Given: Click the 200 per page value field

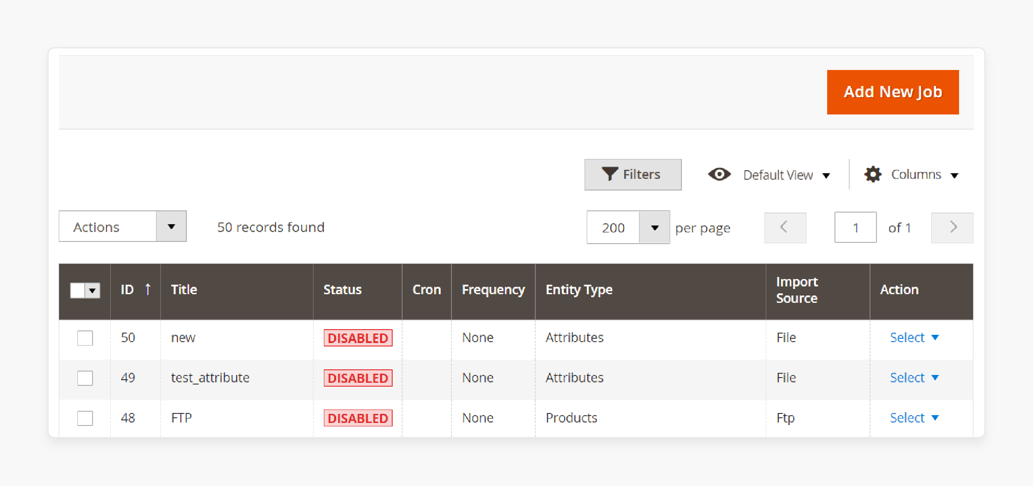Looking at the screenshot, I should click(x=613, y=228).
